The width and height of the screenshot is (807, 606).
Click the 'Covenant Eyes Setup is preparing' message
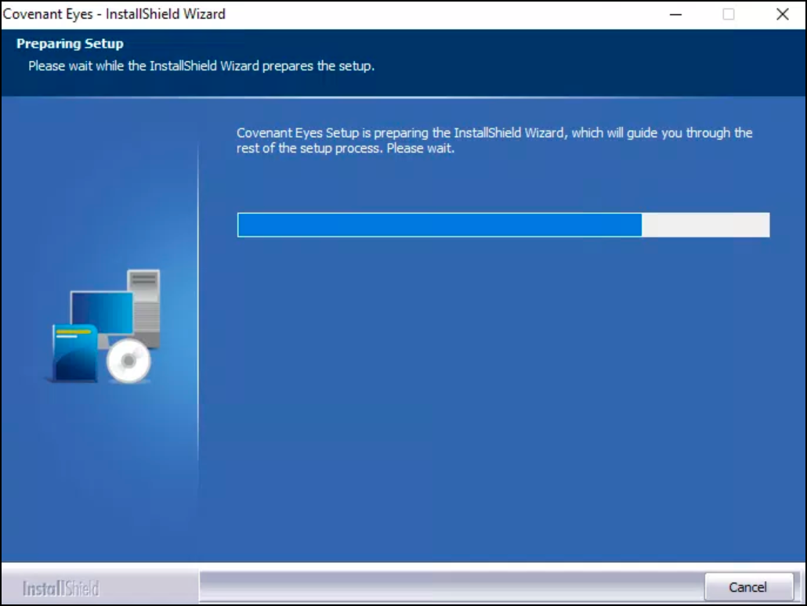[494, 140]
